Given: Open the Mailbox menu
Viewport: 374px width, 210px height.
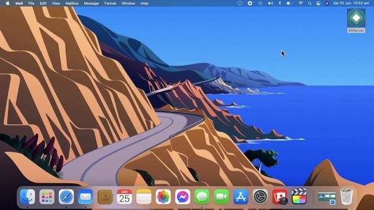Looking at the screenshot, I should pos(72,3).
